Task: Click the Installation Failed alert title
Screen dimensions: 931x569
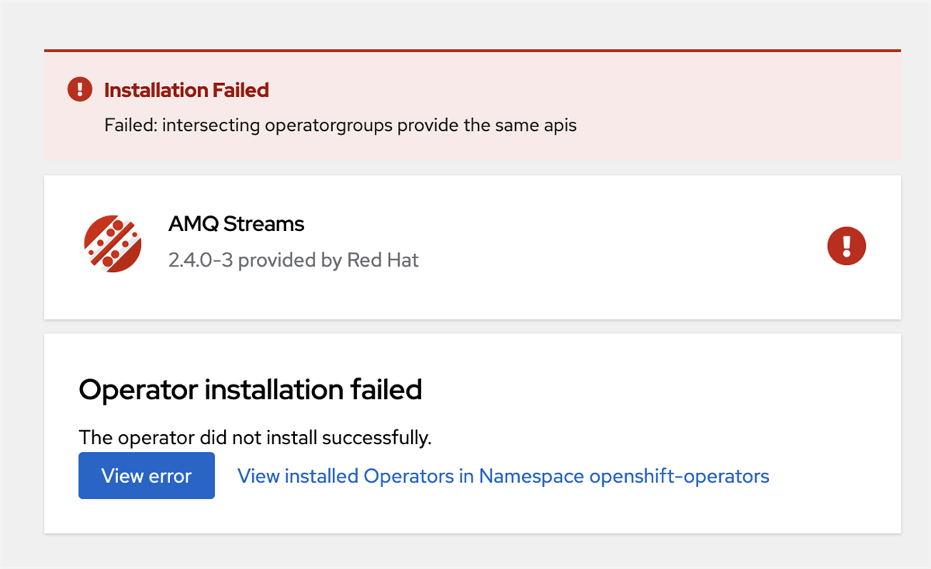Action: [186, 90]
